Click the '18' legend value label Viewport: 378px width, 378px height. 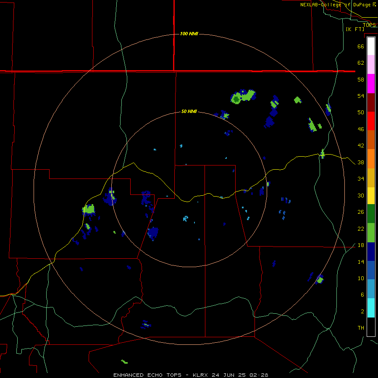point(361,245)
